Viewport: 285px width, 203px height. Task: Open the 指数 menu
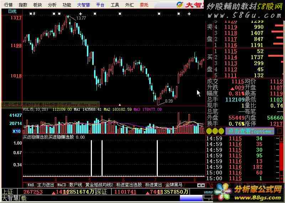tap(23, 5)
